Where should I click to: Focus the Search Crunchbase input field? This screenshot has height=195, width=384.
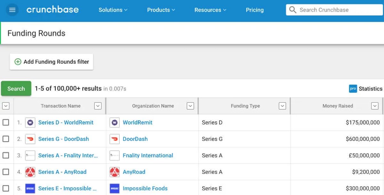[x=334, y=10]
